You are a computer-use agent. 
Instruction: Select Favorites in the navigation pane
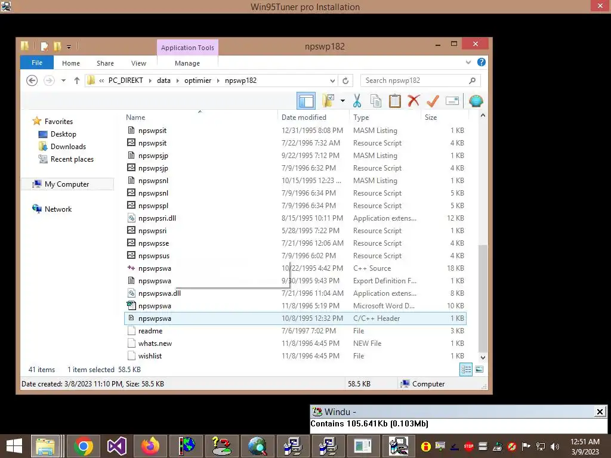coord(58,122)
